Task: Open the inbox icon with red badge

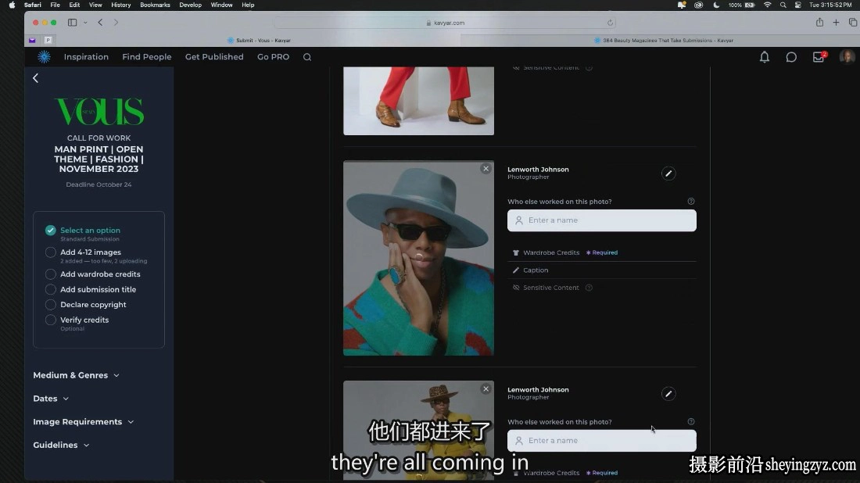Action: [819, 57]
